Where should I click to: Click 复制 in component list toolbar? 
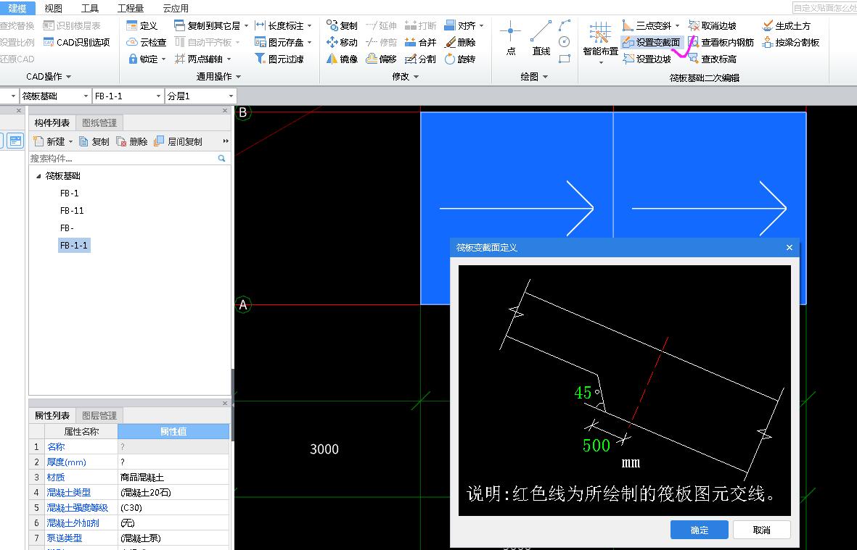click(94, 141)
